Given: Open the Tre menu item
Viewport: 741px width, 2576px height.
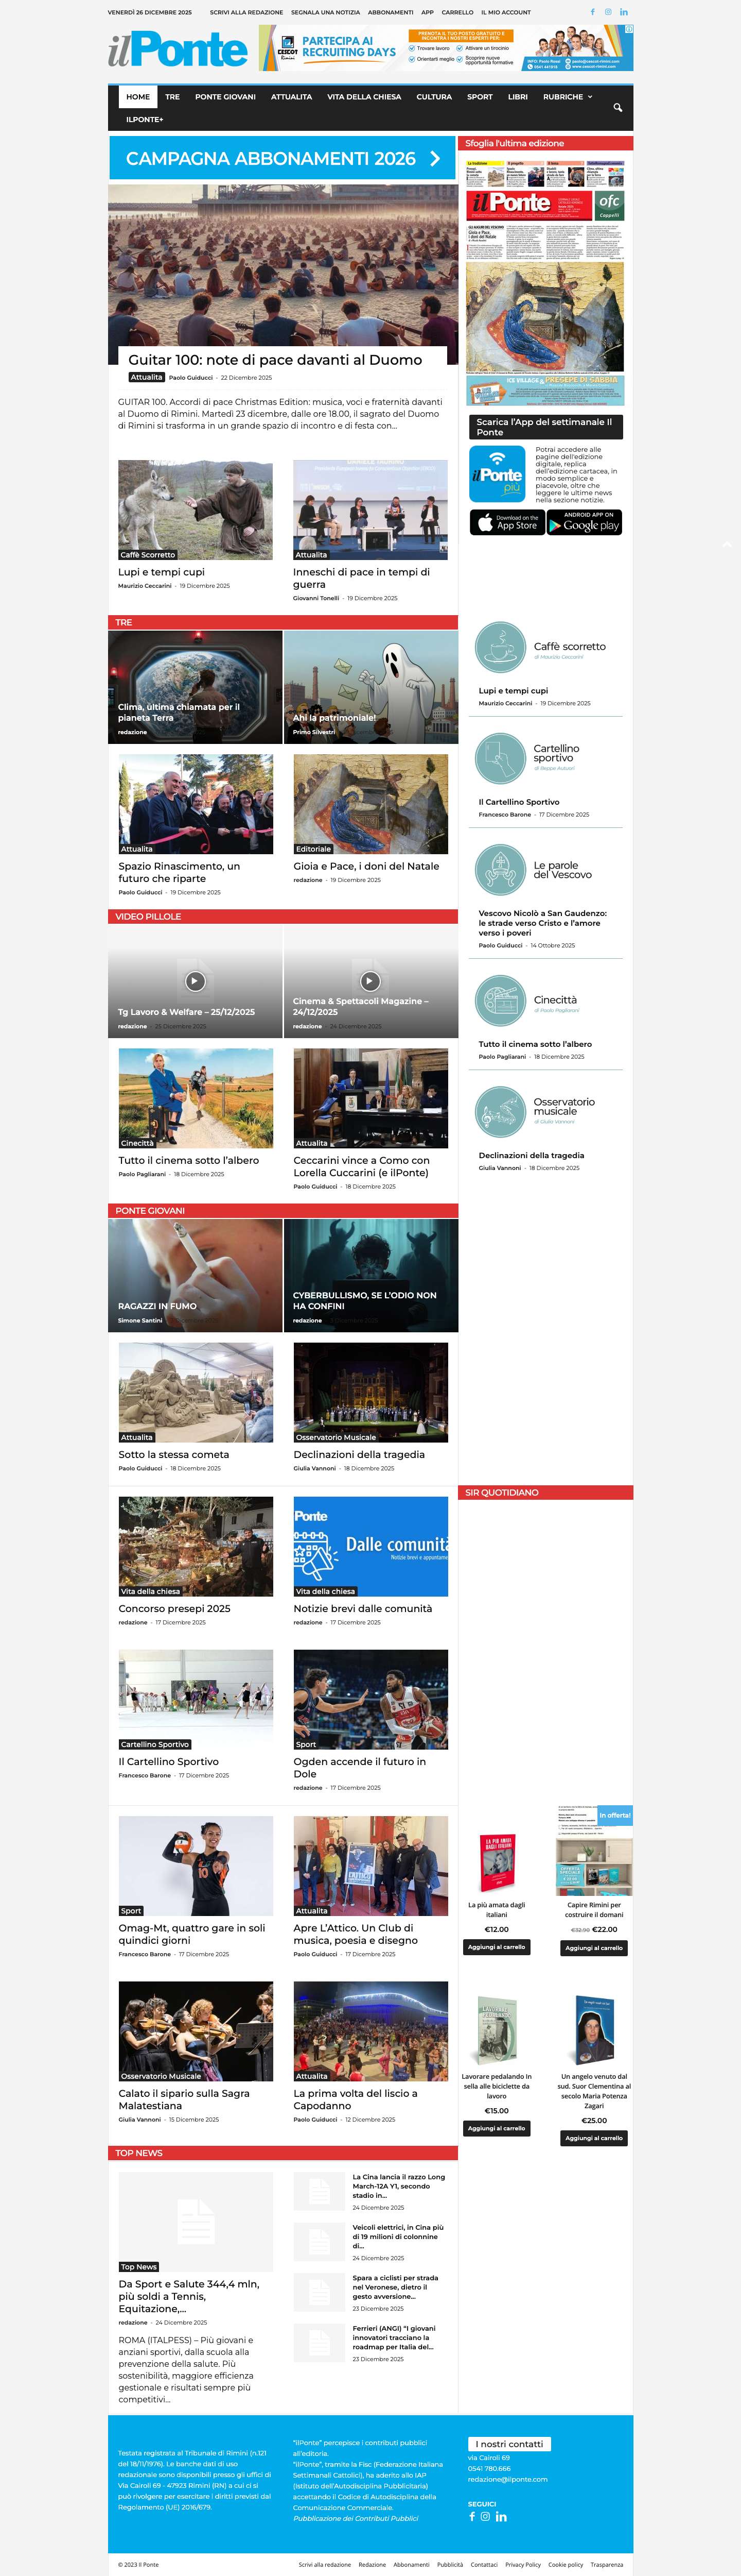Looking at the screenshot, I should click(x=173, y=97).
